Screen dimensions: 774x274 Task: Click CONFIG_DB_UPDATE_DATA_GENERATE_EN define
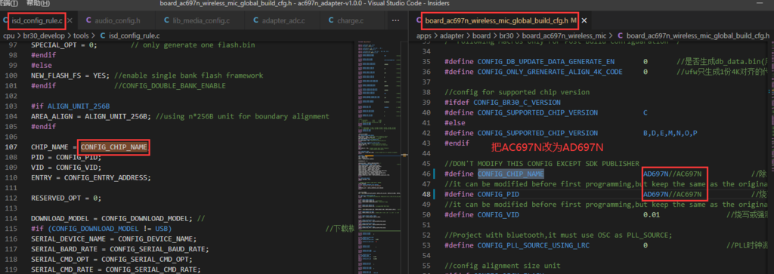[x=546, y=62]
